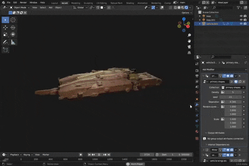This screenshot has width=249, height=166.
Task: Hide vehicle.001 with its eye icon
Action: [241, 24]
